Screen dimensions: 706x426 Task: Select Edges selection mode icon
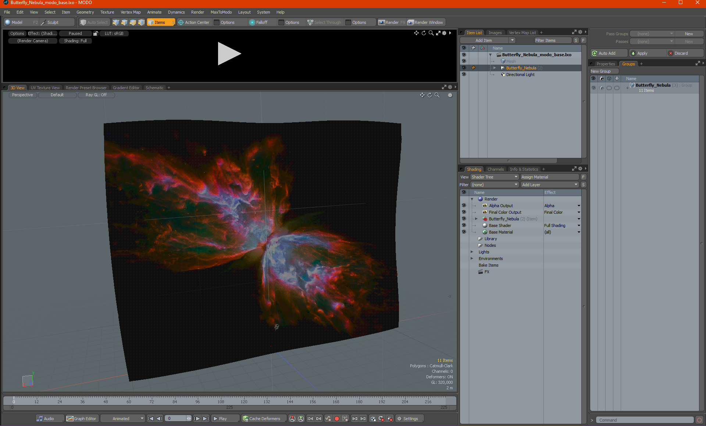pos(124,22)
